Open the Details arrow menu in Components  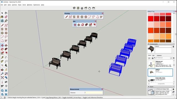click(174, 58)
